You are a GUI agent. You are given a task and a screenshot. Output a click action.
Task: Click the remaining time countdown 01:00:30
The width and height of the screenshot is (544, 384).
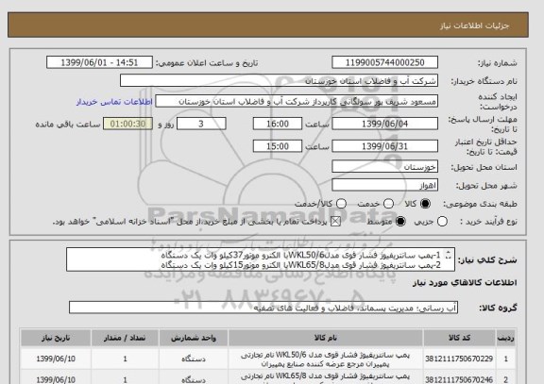[x=127, y=124]
